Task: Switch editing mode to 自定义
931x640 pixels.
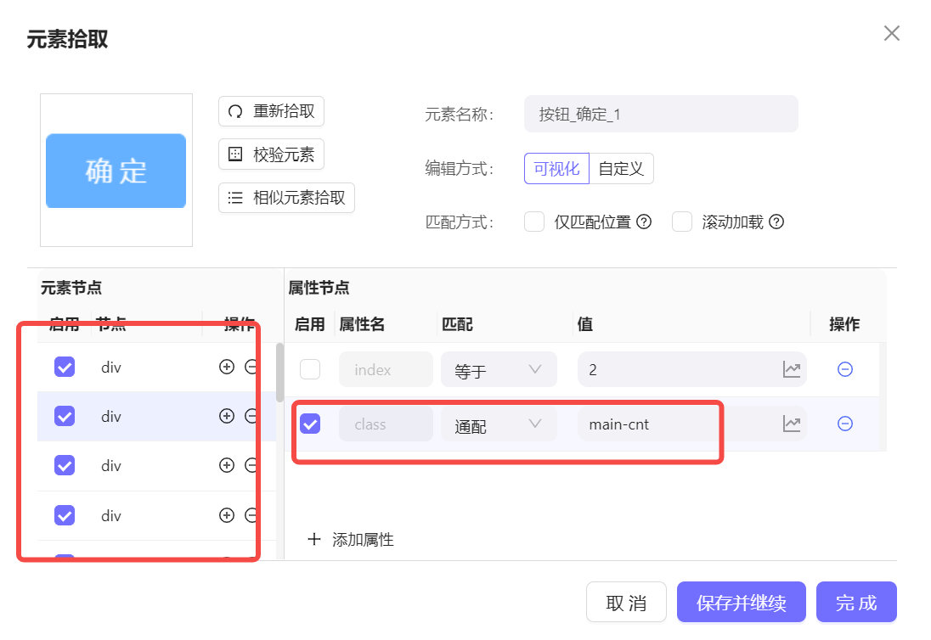Action: (622, 168)
